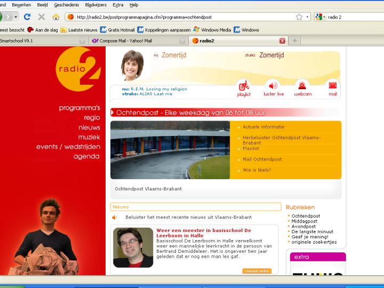Viewport: 384px width, 288px height.
Task: Open the Windows bookmark
Action: (246, 30)
